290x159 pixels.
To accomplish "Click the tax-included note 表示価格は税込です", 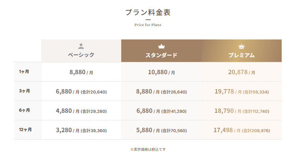I will 148,150.
